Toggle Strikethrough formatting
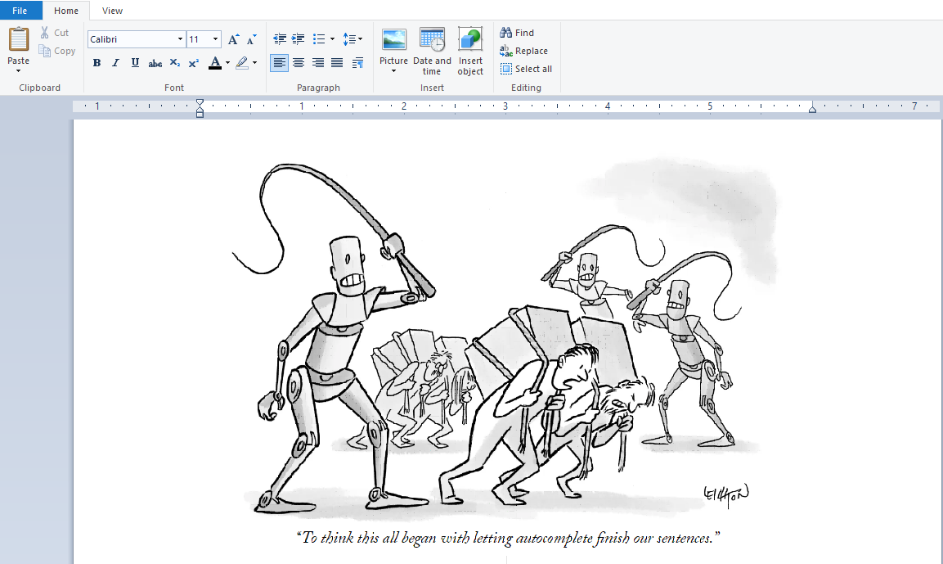943x564 pixels. [x=155, y=62]
